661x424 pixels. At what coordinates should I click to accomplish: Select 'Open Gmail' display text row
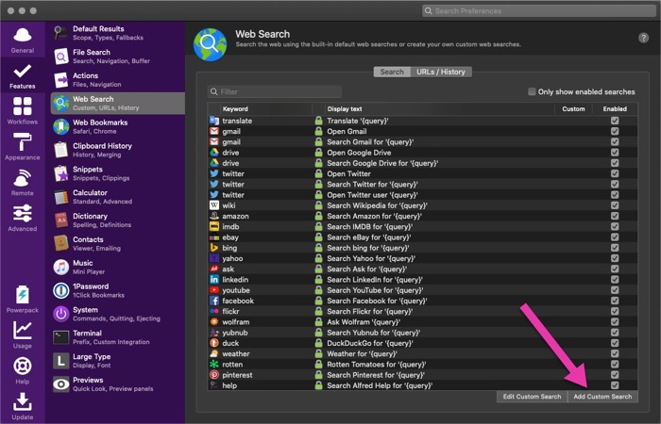[422, 131]
